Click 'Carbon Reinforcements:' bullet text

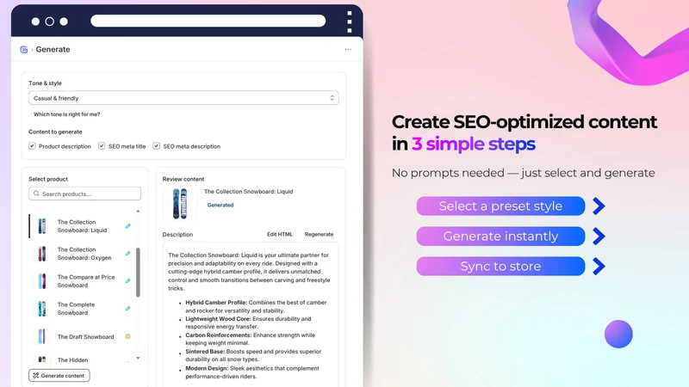click(x=219, y=335)
